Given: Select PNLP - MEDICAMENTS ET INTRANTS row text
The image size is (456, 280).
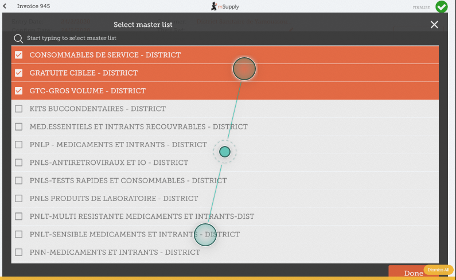Looking at the screenshot, I should click(118, 145).
